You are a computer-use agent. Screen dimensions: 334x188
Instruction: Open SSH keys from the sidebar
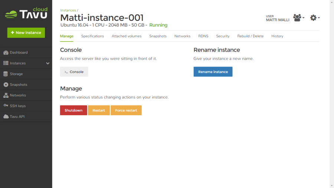click(26, 106)
